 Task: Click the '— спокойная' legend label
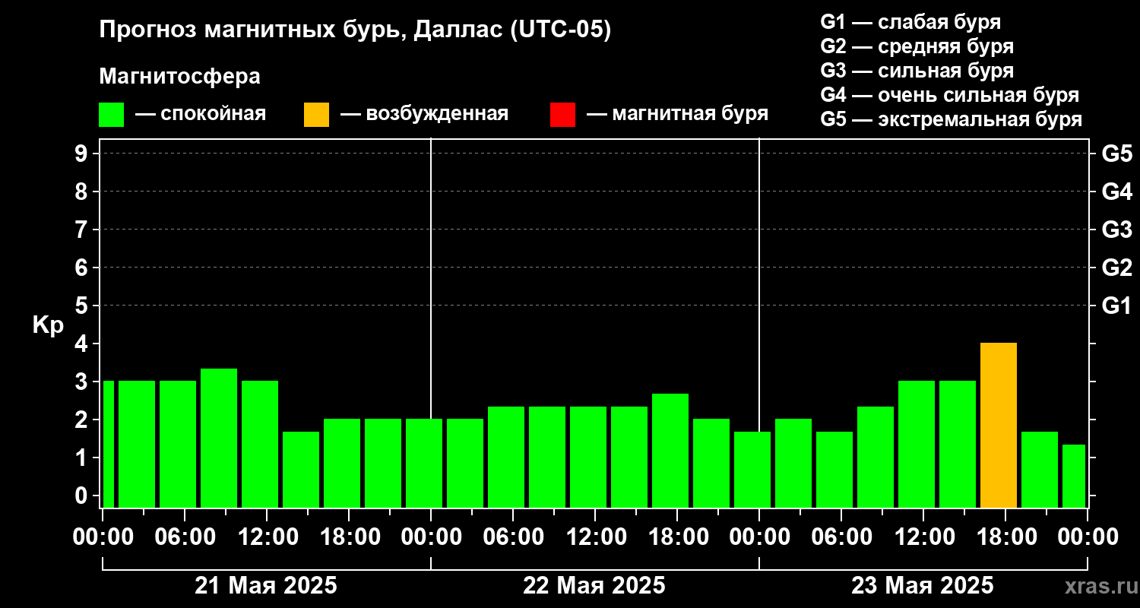201,115
